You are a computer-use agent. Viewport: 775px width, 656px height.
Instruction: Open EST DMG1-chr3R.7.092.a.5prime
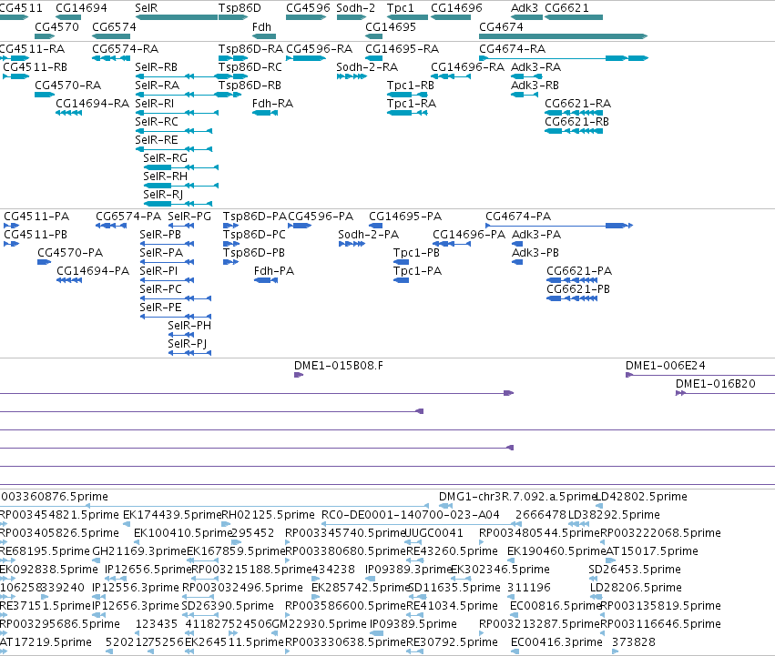pyautogui.click(x=446, y=506)
